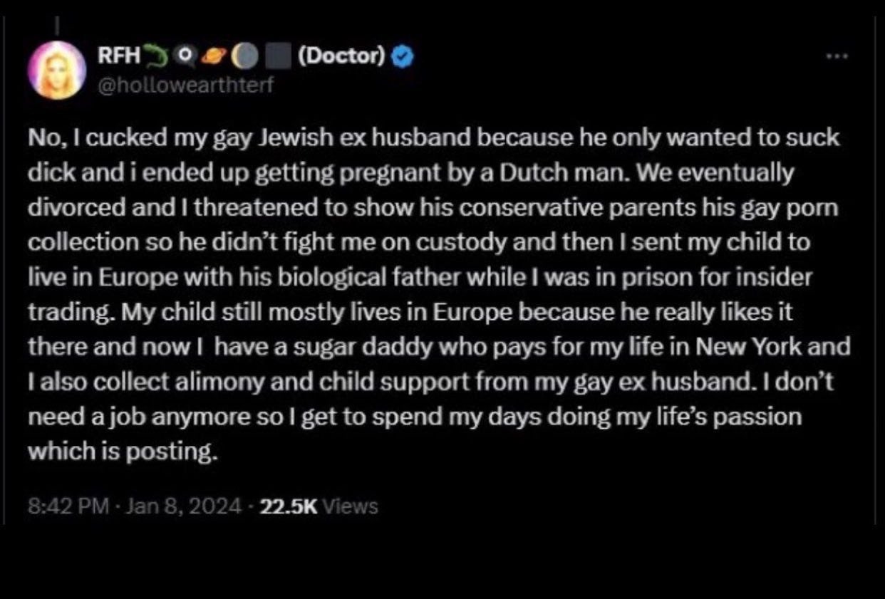Open the three-dot more options menu
Screen dimensions: 885x599
[x=837, y=56]
